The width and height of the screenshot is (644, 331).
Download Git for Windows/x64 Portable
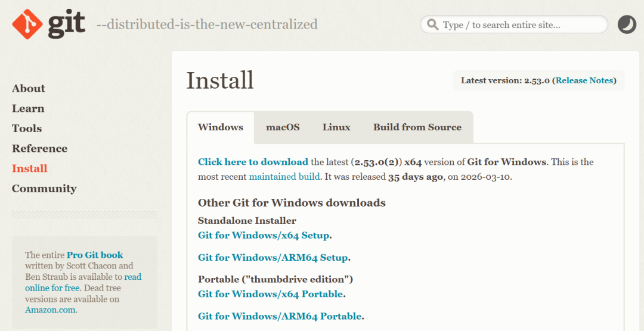tap(270, 294)
